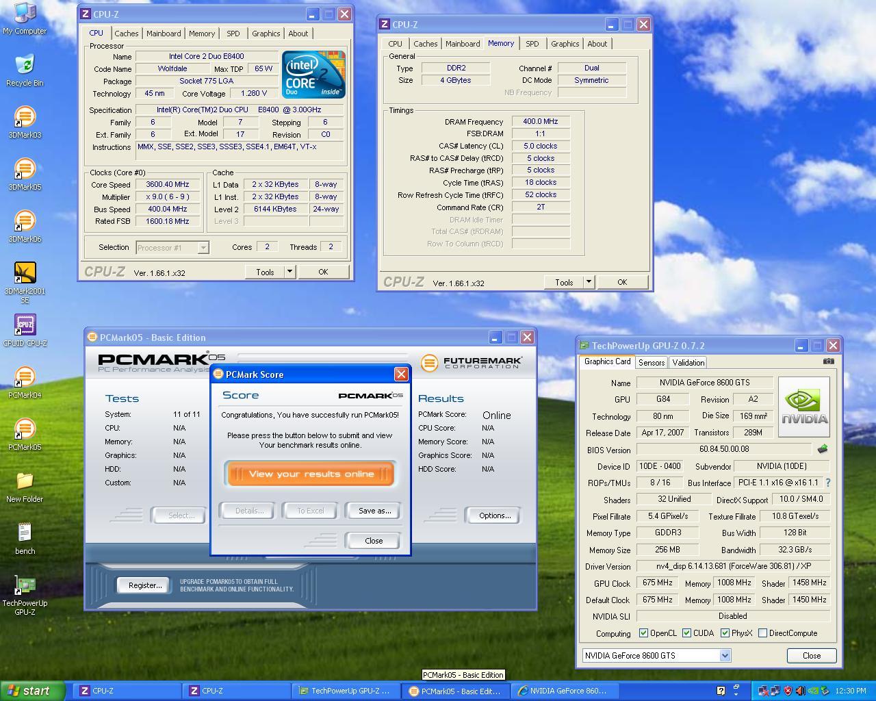Click the NVIDIA logo in GPU-Z
This screenshot has height=701, width=876.
click(x=804, y=407)
